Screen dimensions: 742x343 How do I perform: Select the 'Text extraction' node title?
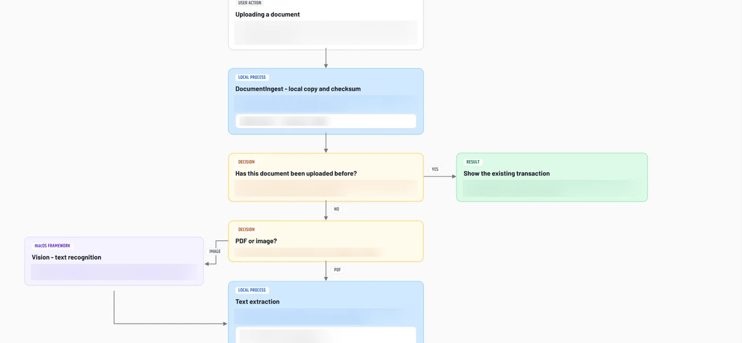[x=258, y=302]
